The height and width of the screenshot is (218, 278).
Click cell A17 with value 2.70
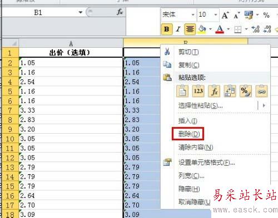[71, 205]
